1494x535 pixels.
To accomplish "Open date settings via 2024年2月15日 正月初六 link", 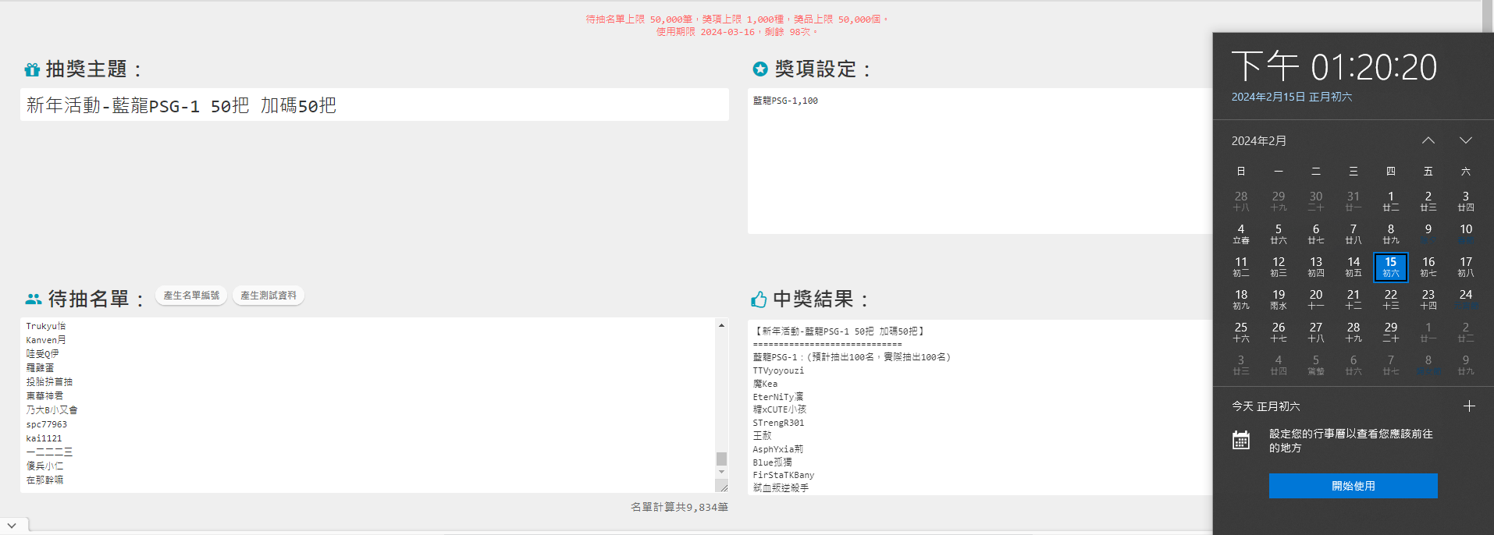I will (1292, 97).
